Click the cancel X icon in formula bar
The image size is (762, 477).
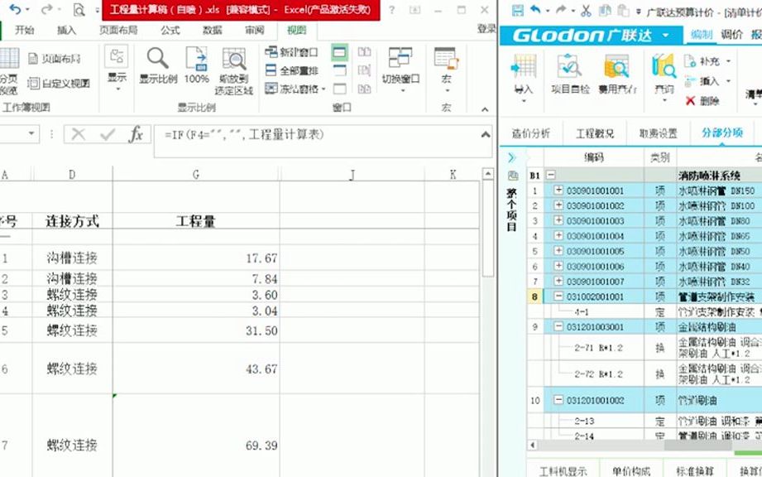pyautogui.click(x=79, y=134)
